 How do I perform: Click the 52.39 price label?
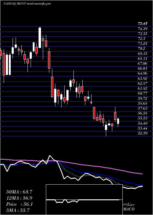[143, 133]
